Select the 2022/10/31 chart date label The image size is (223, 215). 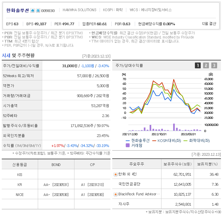[x=159, y=134]
